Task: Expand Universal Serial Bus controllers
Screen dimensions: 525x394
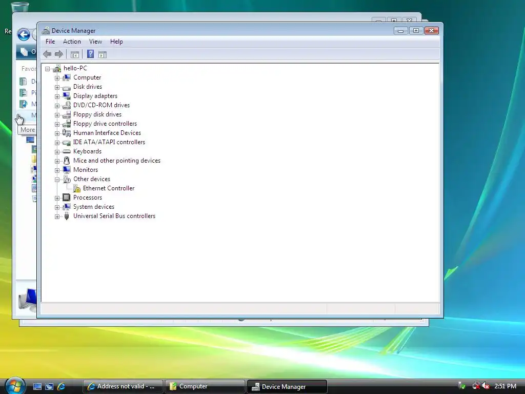Action: [57, 216]
